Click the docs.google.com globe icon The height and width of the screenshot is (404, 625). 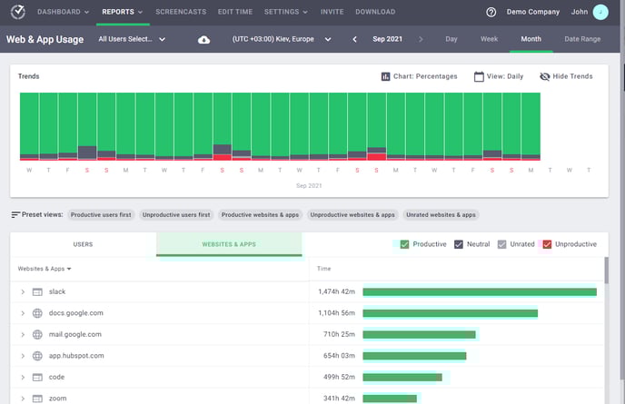click(x=37, y=313)
